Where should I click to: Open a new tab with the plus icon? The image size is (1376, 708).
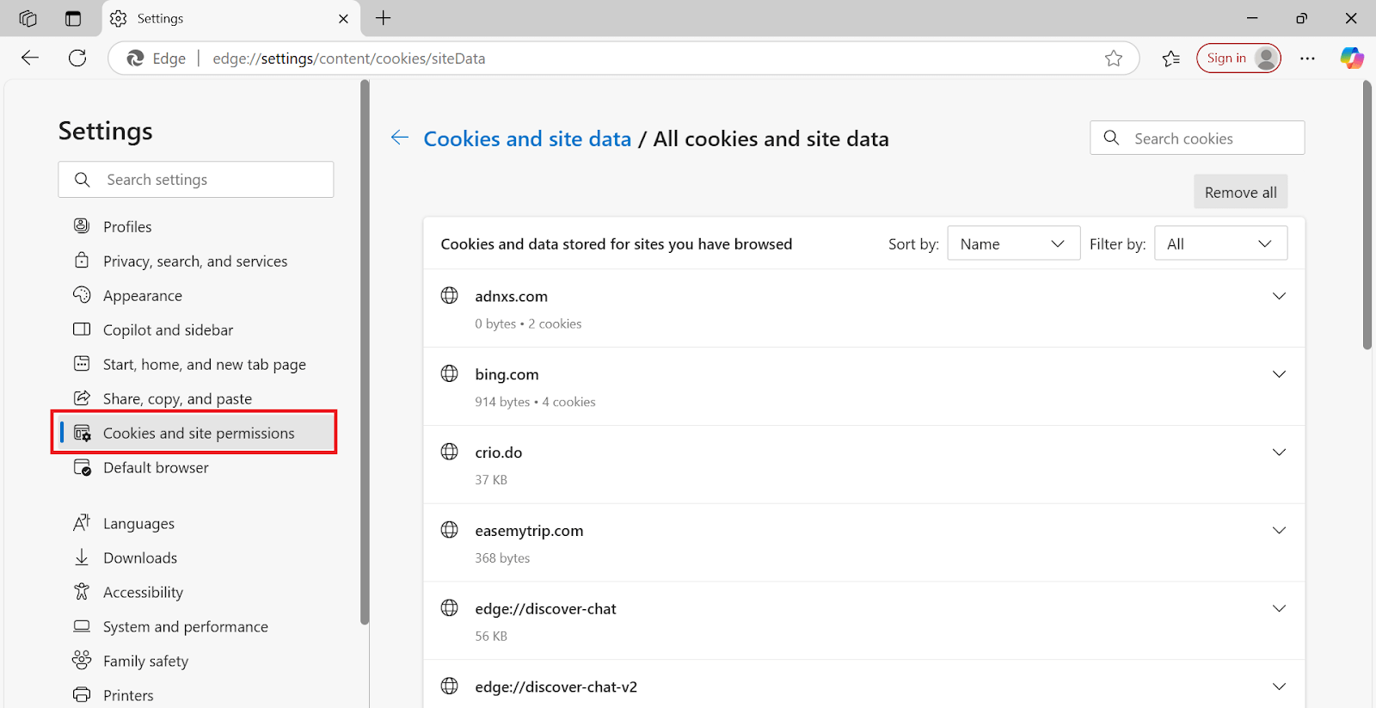(384, 18)
